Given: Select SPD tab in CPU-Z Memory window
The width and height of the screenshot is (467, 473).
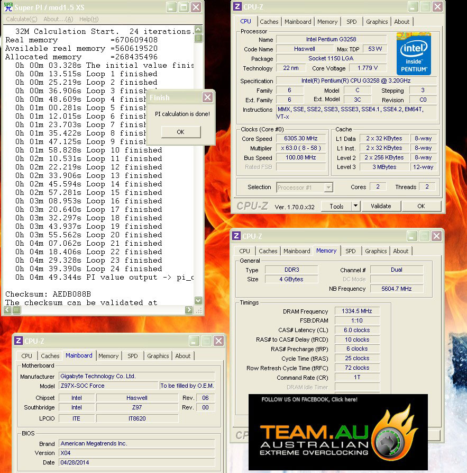Looking at the screenshot, I should [350, 251].
